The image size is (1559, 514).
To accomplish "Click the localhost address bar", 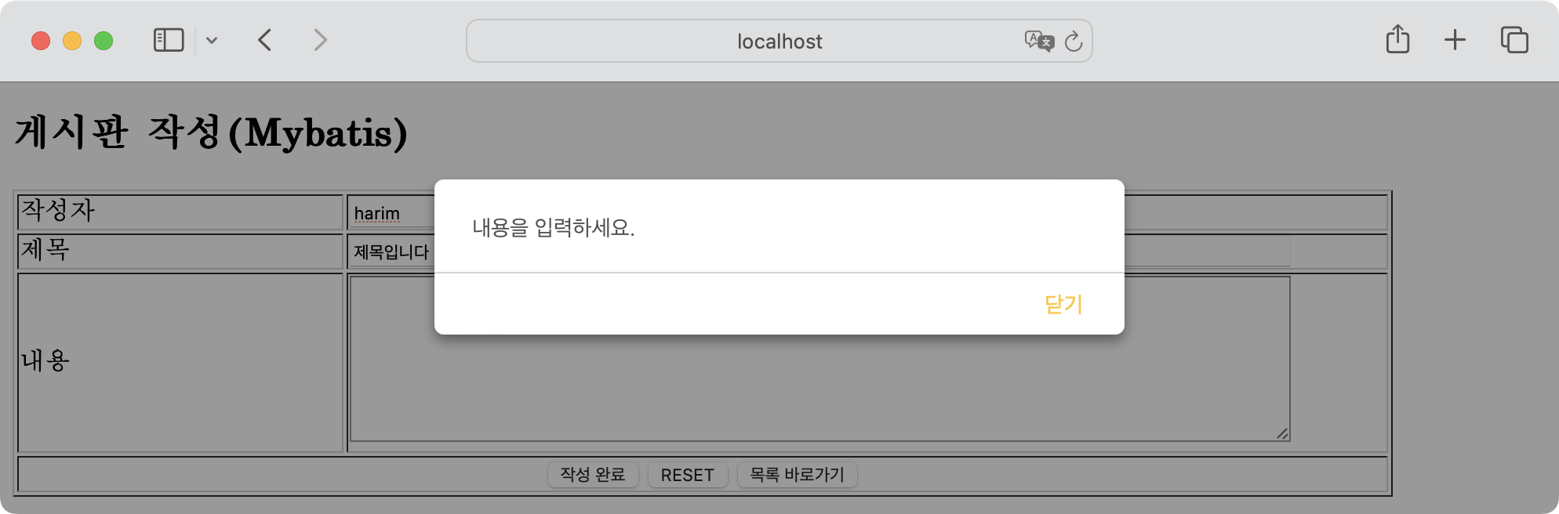I will coord(779,41).
